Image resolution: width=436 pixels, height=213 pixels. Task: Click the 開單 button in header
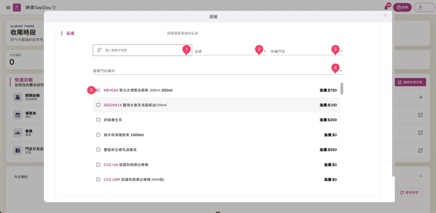click(x=402, y=7)
